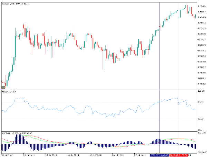The image size is (211, 160).
Task: Click the RSI 100.00 scale level
Action: pos(201,91)
